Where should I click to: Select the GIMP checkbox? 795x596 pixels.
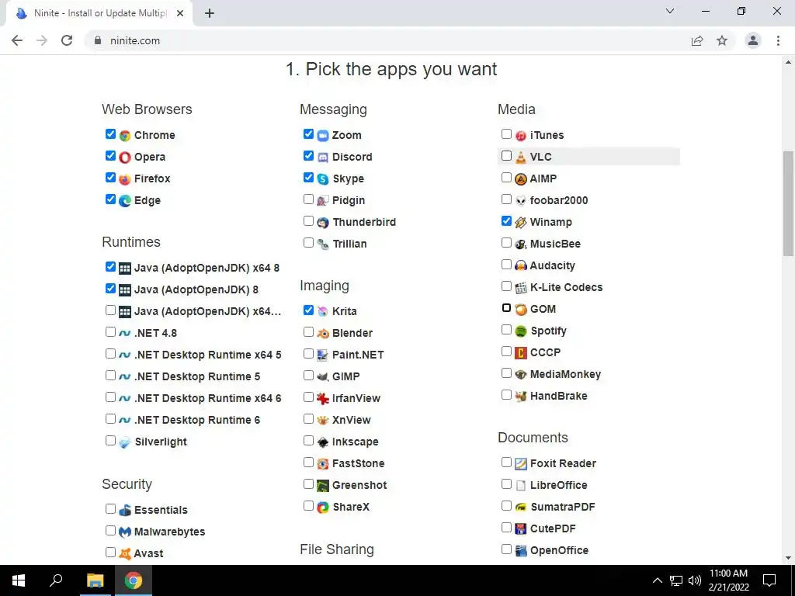[308, 375]
